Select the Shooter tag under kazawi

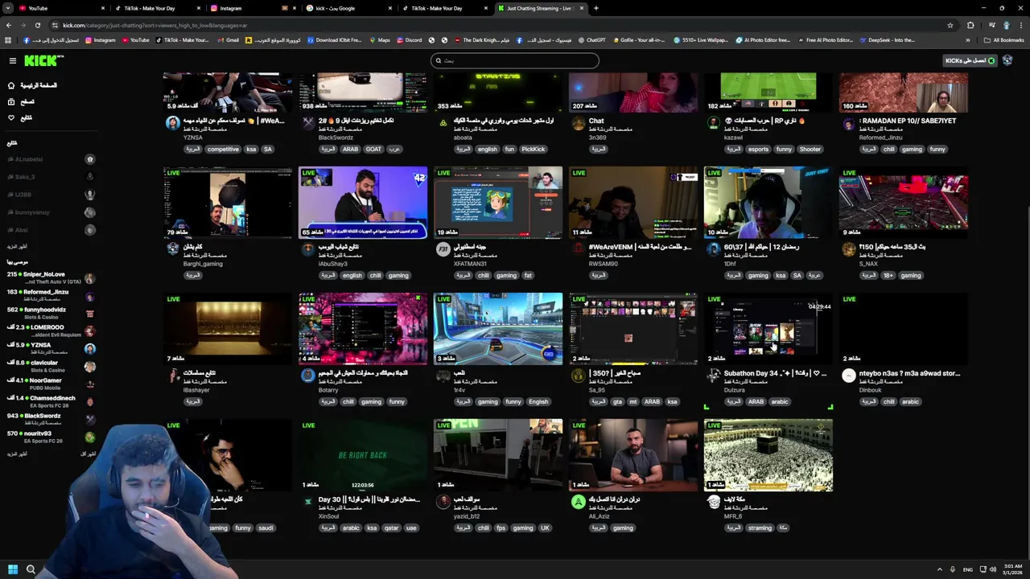(810, 150)
